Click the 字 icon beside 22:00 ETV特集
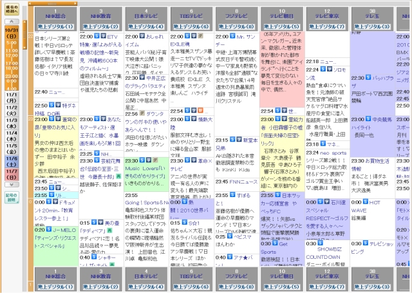 point(103,35)
